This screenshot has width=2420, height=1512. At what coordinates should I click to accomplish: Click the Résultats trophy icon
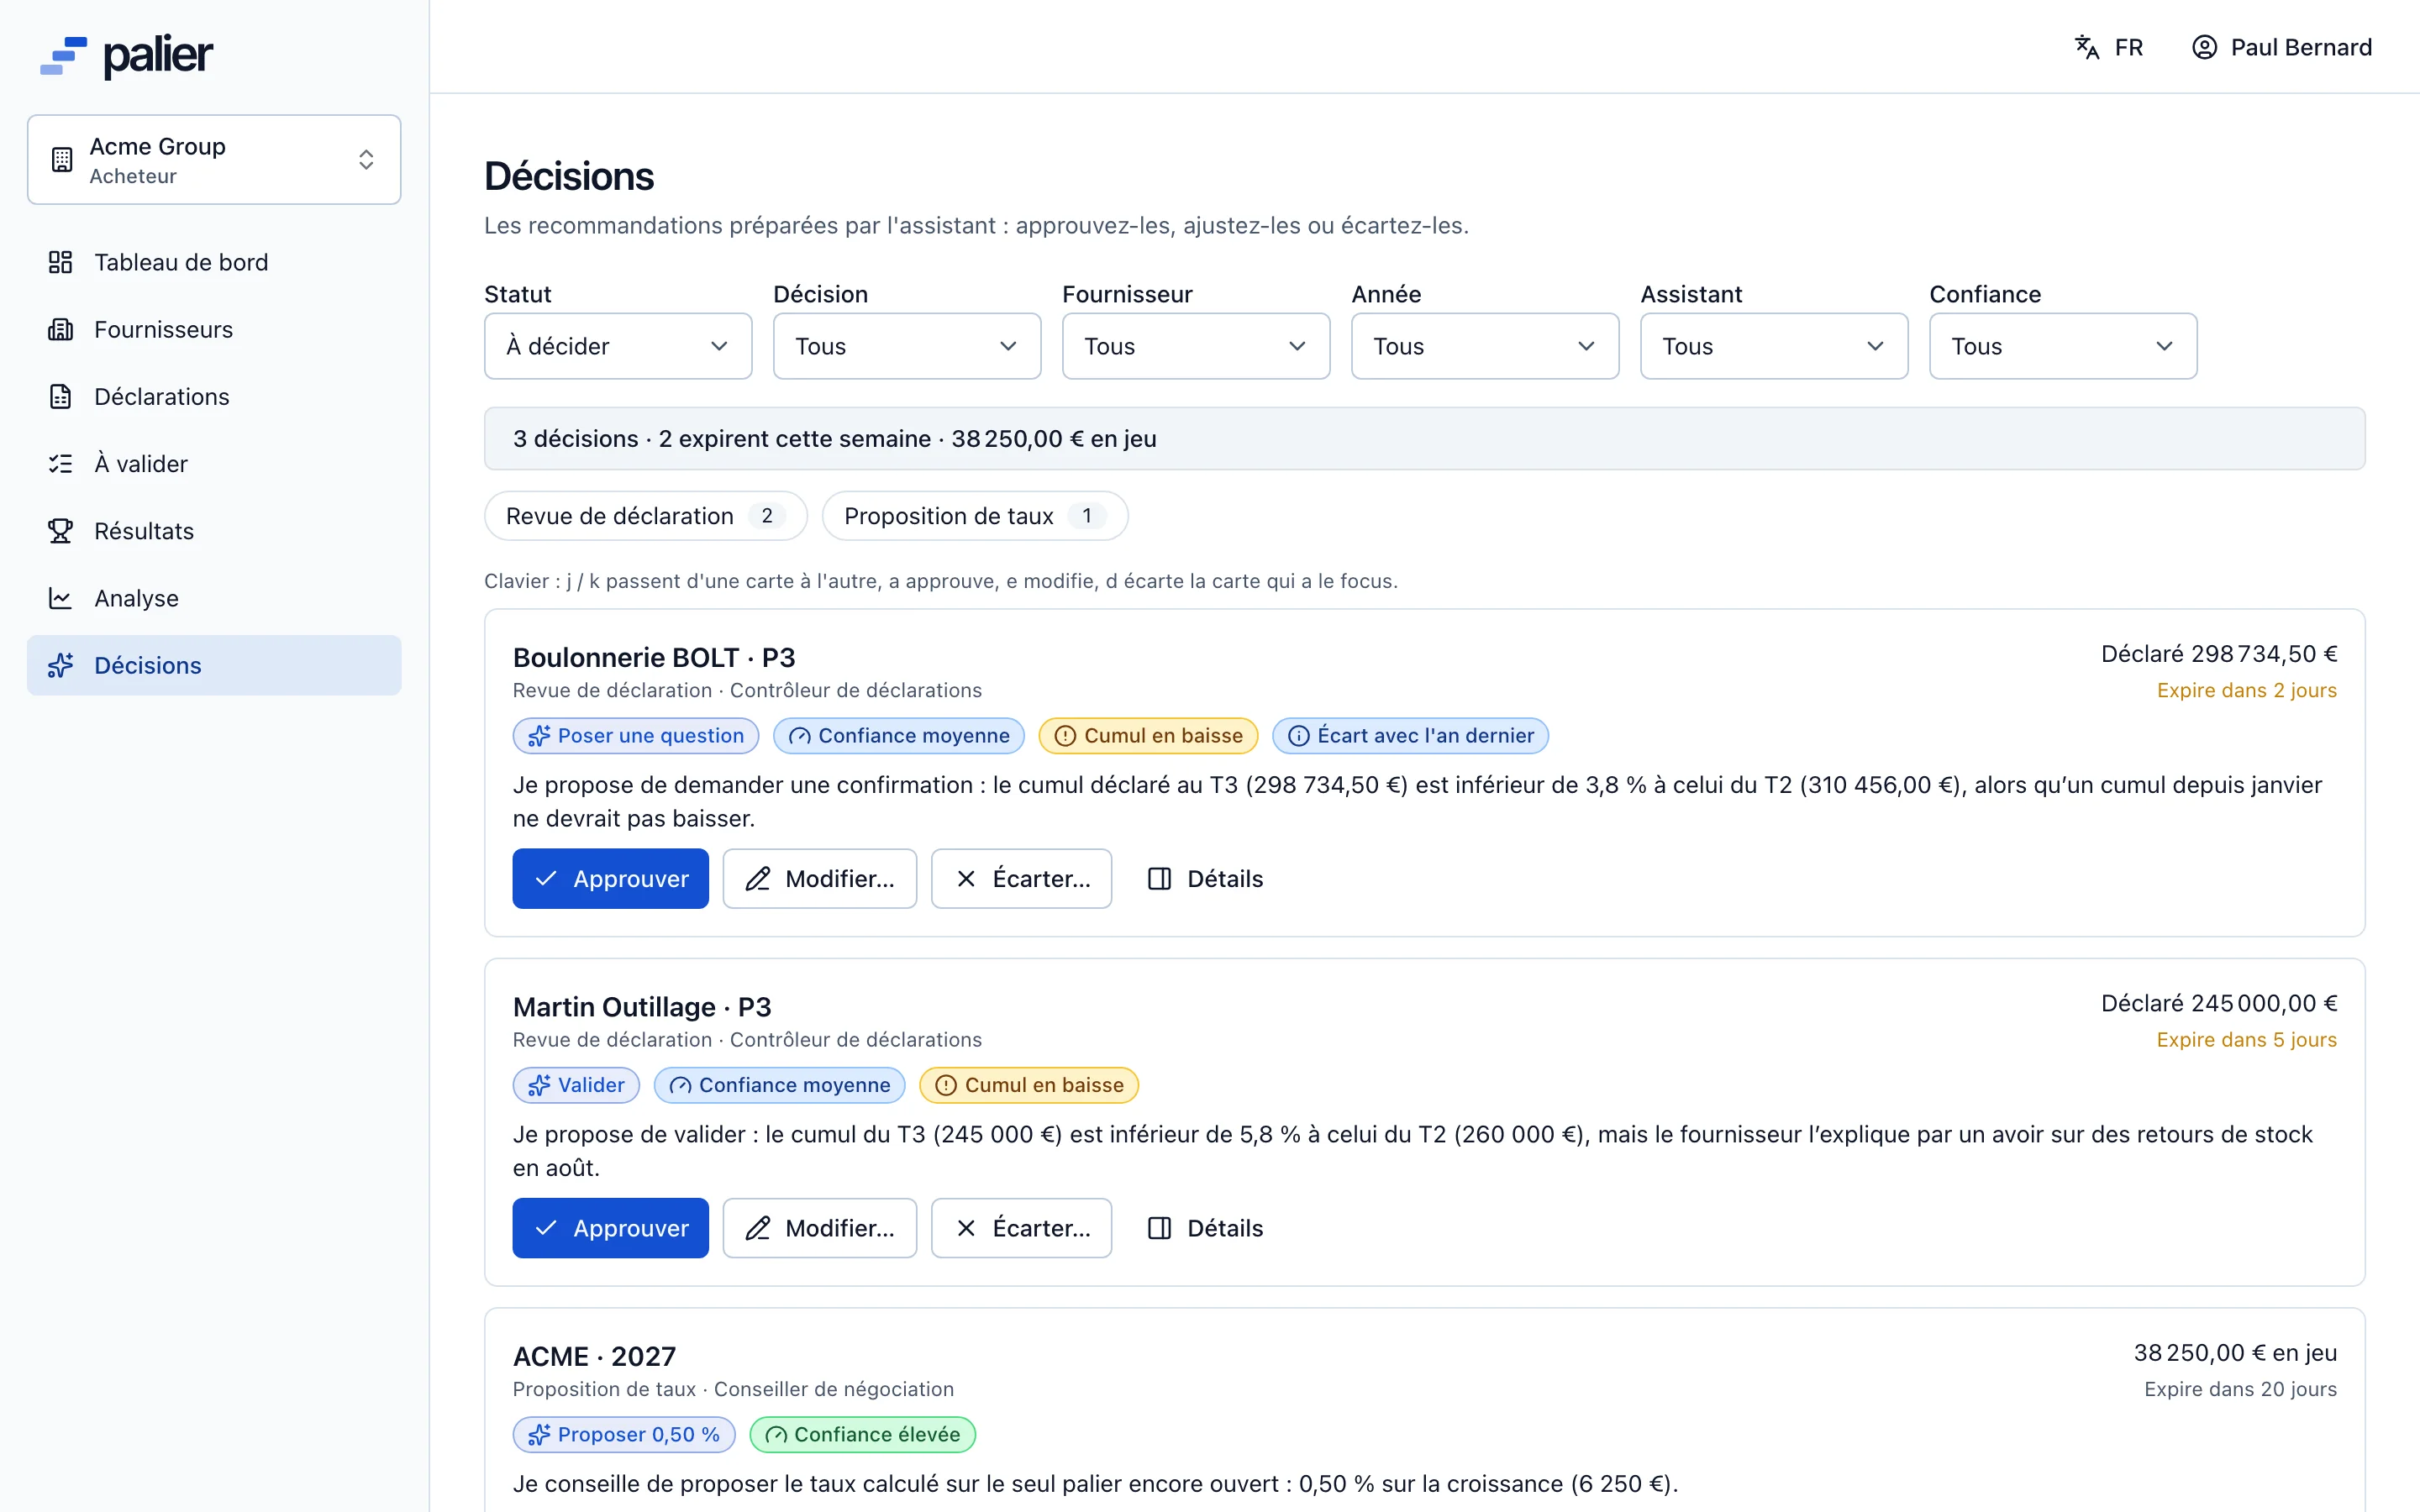pos(60,531)
